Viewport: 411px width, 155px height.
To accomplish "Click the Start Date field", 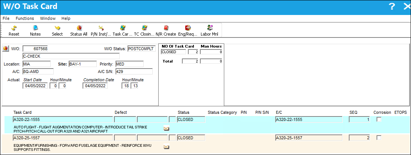I will 35,86.
